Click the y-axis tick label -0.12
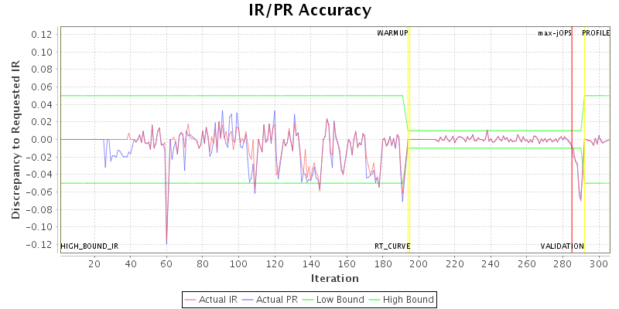 click(x=41, y=245)
